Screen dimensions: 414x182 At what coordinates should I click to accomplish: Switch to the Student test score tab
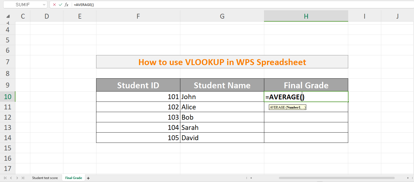pyautogui.click(x=45, y=178)
